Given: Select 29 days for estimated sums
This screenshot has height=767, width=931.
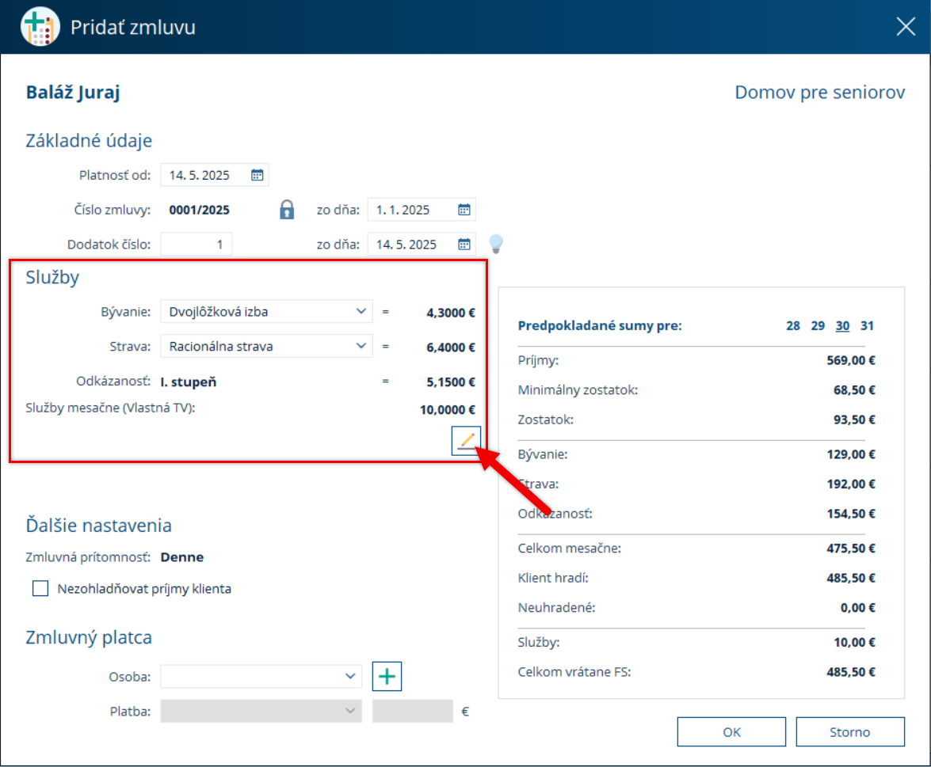Looking at the screenshot, I should tap(818, 325).
